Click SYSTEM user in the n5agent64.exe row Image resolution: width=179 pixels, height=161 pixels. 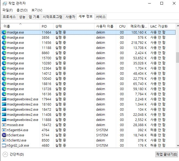(x=102, y=130)
